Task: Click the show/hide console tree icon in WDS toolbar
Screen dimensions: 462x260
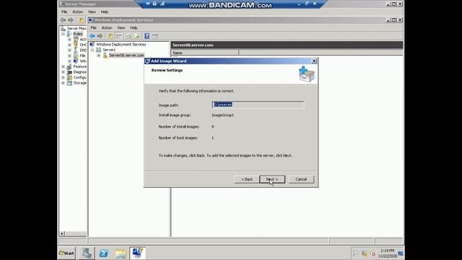Action: pos(118,36)
